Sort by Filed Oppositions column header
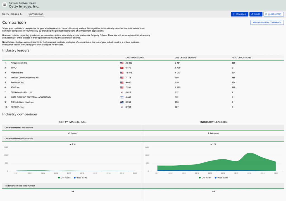Viewport: 286px width, 201px height. pyautogui.click(x=241, y=58)
